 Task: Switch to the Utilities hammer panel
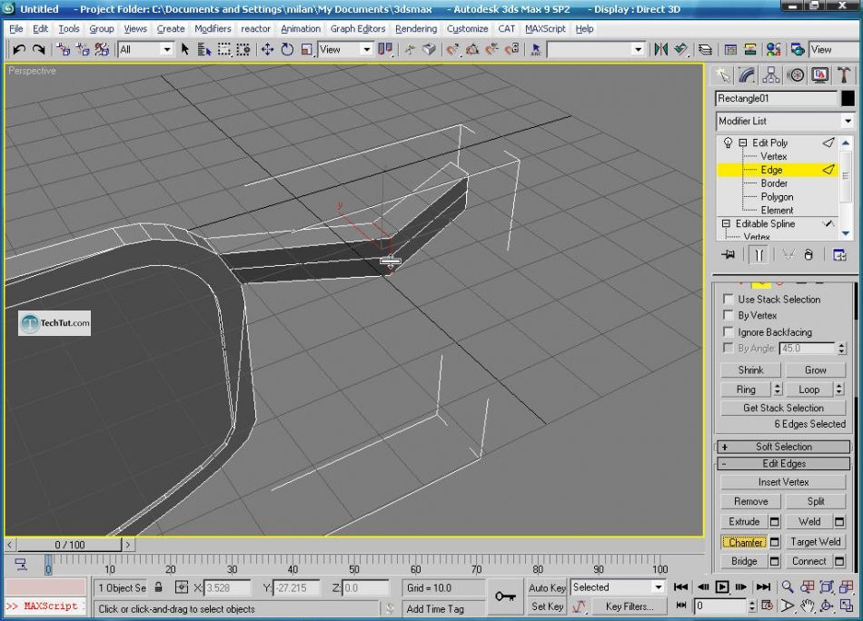(x=844, y=75)
